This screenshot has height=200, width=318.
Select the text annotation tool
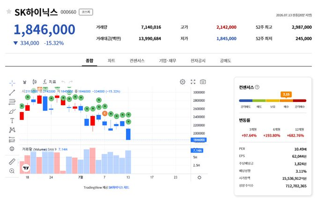click(x=12, y=121)
